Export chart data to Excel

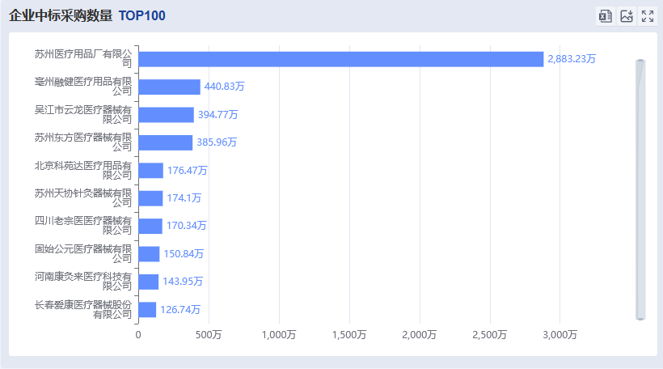605,16
